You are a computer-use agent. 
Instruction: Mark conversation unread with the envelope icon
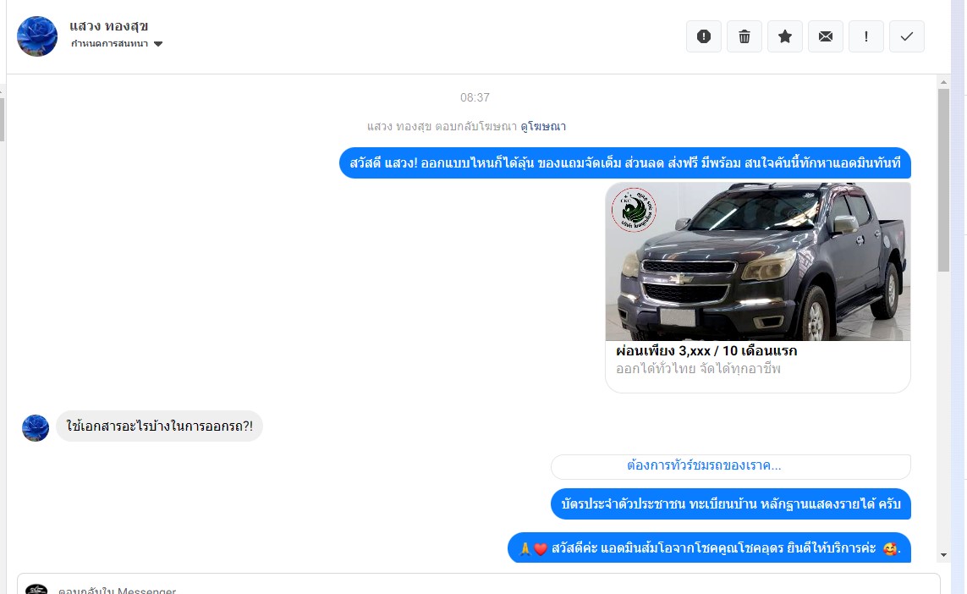pyautogui.click(x=825, y=36)
